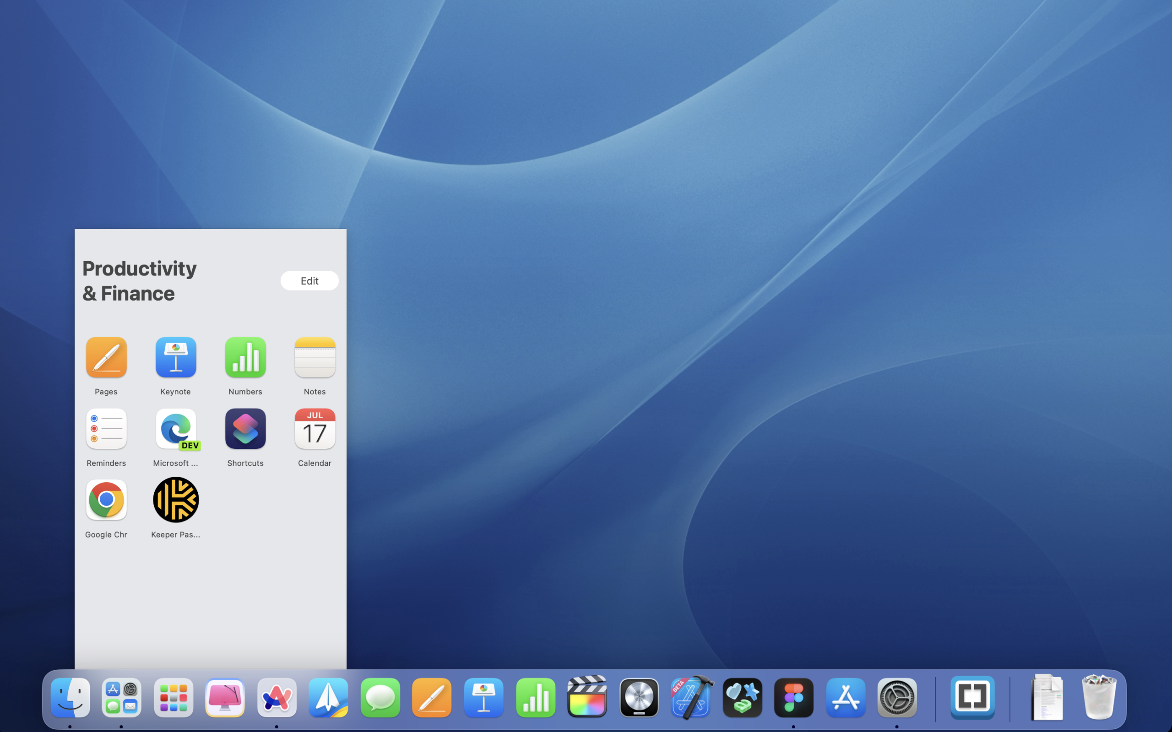Open Calendar showing JUL 17
The image size is (1172, 732).
[x=315, y=429]
